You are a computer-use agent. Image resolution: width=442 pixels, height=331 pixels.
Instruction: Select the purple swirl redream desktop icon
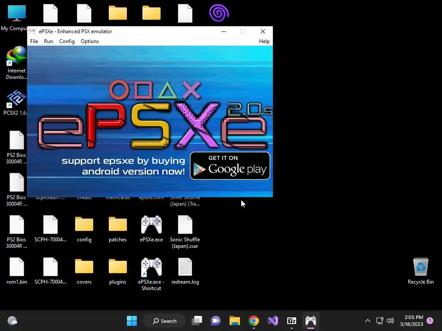[x=219, y=13]
